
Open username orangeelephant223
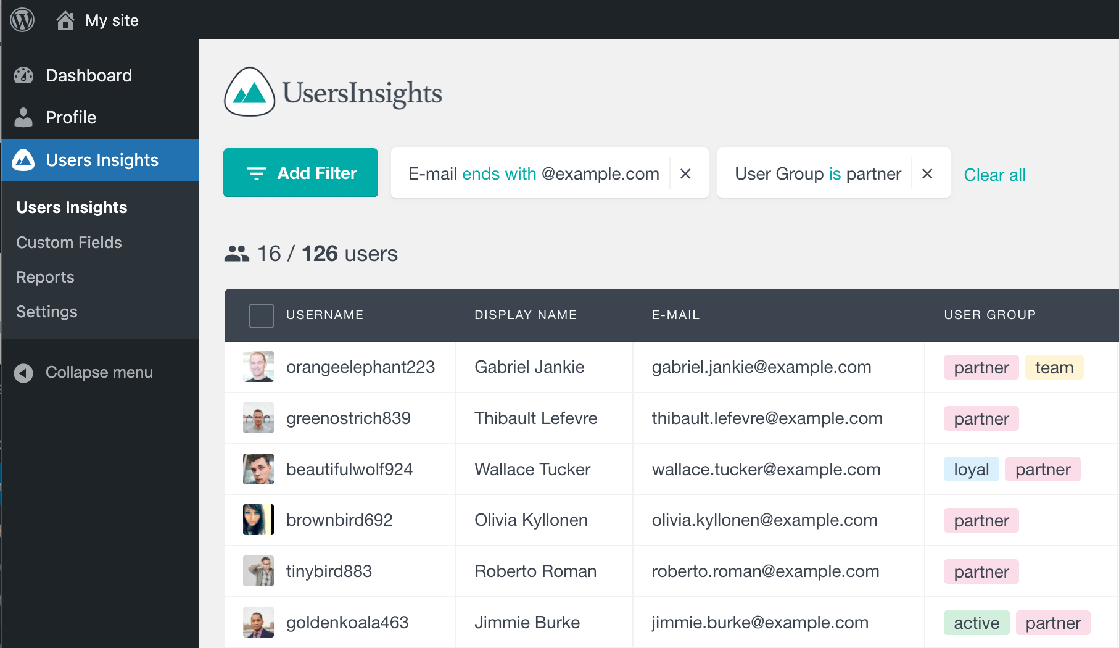360,367
